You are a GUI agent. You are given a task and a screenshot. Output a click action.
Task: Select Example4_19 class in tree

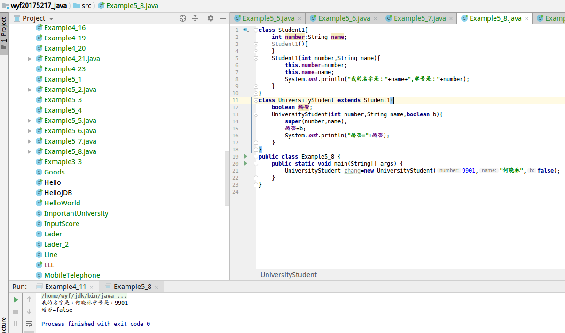tap(65, 38)
